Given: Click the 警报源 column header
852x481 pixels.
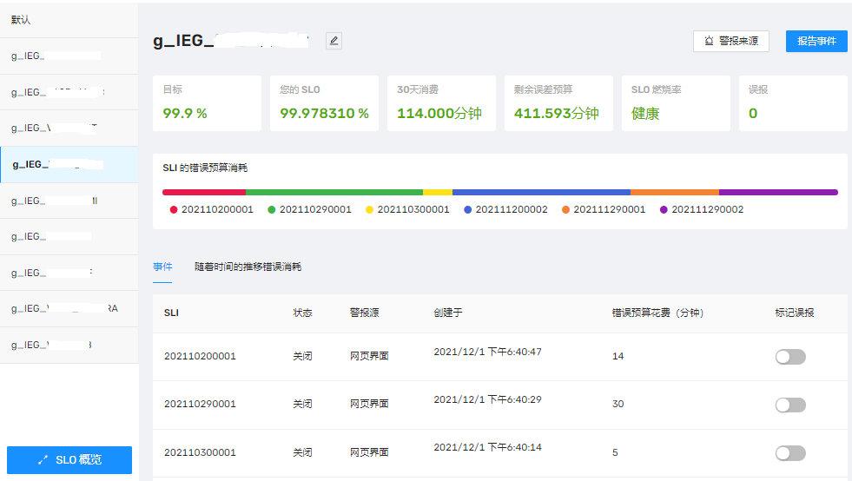Looking at the screenshot, I should 364,313.
